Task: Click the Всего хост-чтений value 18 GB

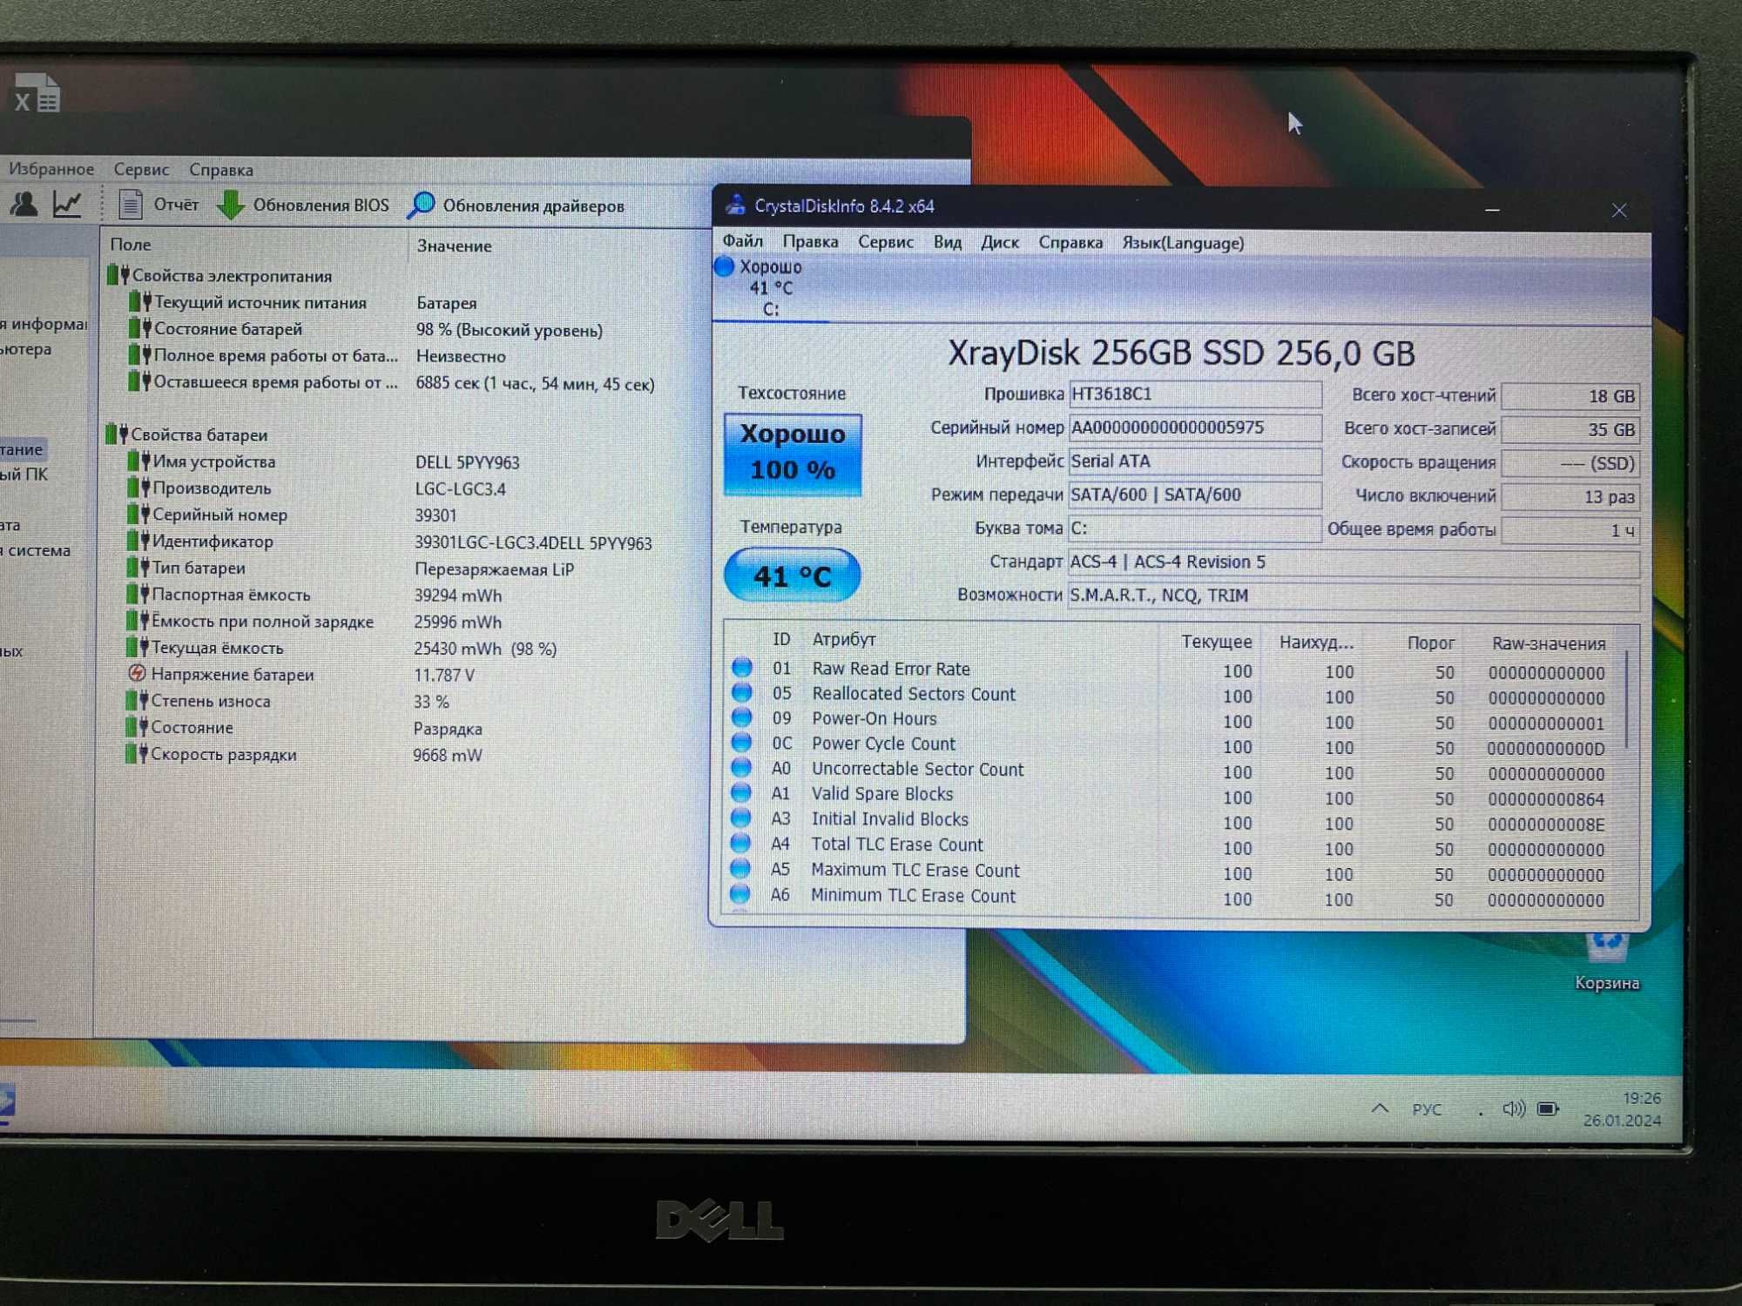Action: (x=1570, y=396)
